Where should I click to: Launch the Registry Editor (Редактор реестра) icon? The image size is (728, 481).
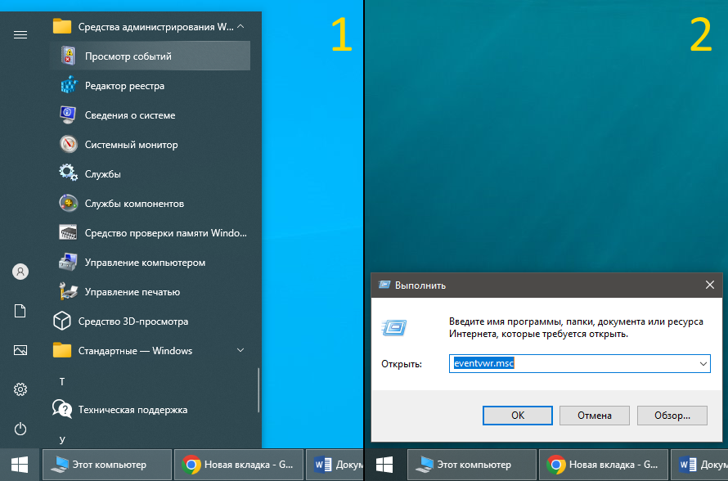point(68,85)
